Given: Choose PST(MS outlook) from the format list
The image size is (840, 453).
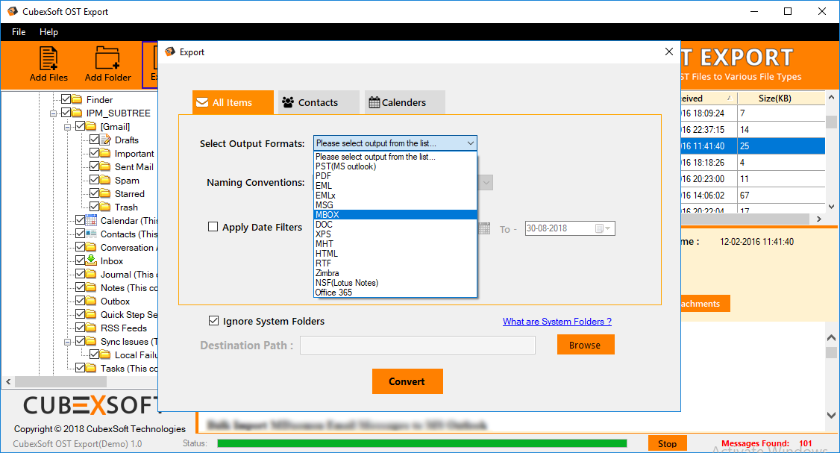Looking at the screenshot, I should 395,166.
